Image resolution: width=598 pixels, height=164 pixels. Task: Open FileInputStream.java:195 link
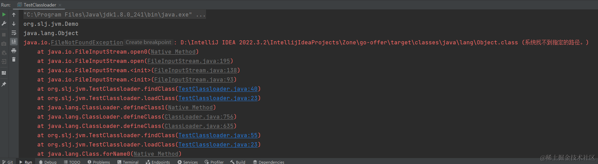click(x=188, y=61)
